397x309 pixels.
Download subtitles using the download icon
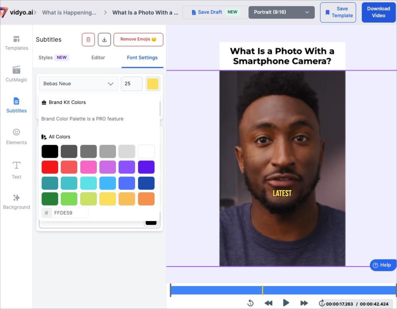click(x=104, y=40)
